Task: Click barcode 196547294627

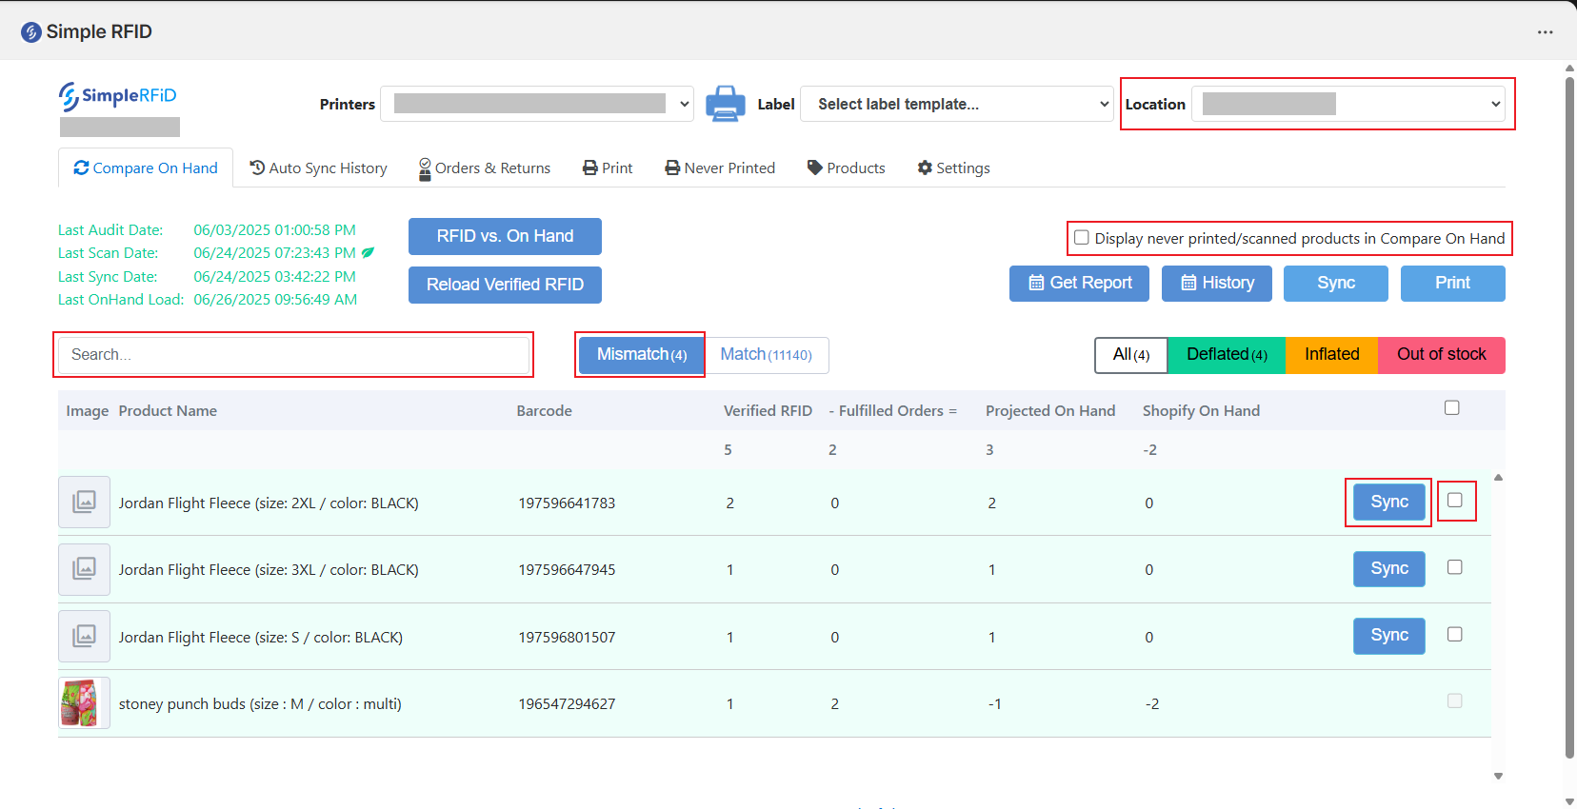Action: click(x=567, y=704)
